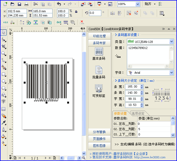Click the RGB to CMYK convert icon
Image resolution: width=177 pixels, height=161 pixels.
point(36,22)
